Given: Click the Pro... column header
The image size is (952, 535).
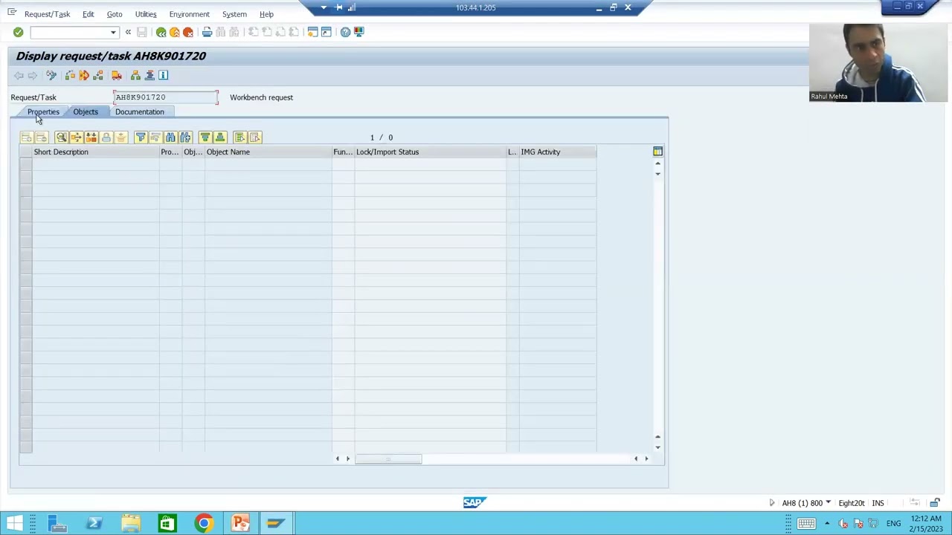Looking at the screenshot, I should (x=170, y=152).
